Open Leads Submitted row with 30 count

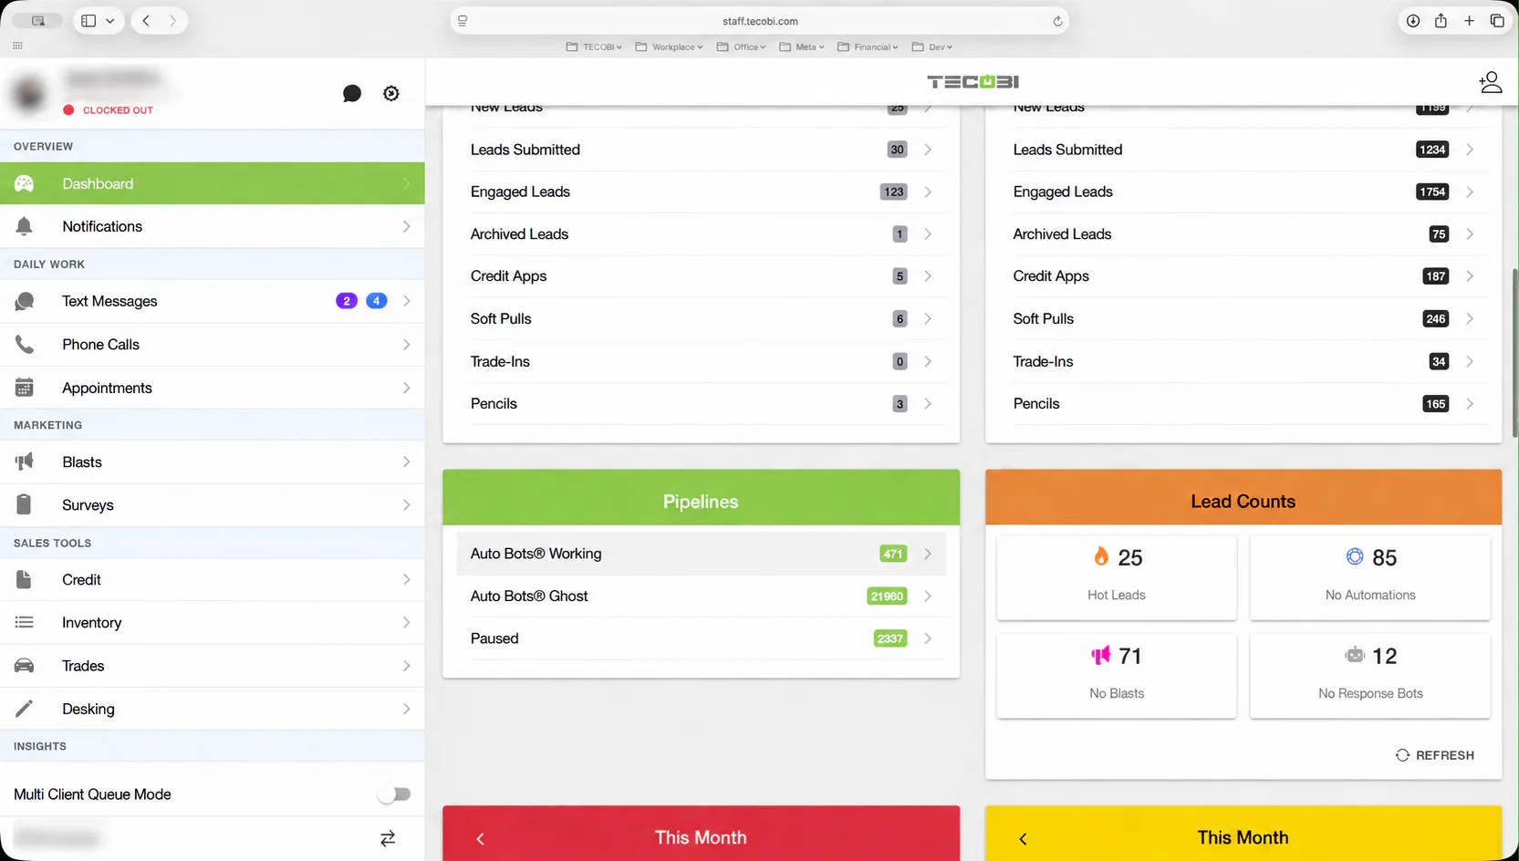click(x=701, y=150)
